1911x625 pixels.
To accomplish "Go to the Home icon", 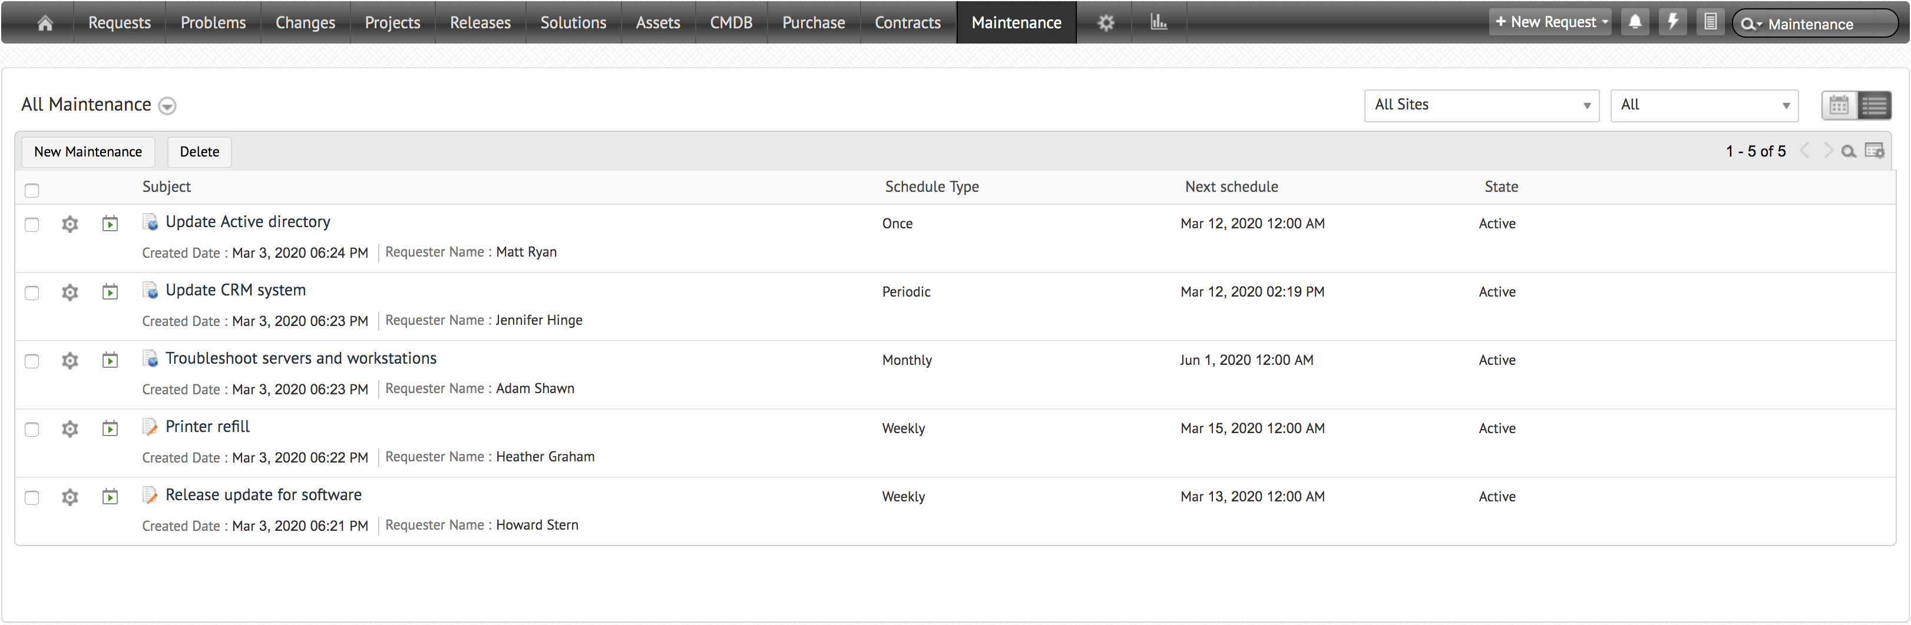I will [x=45, y=23].
